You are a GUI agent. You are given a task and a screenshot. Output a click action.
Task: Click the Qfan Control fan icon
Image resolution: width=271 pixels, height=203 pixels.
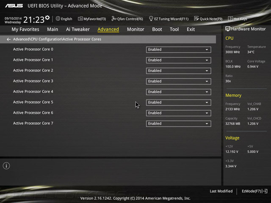coord(114,19)
